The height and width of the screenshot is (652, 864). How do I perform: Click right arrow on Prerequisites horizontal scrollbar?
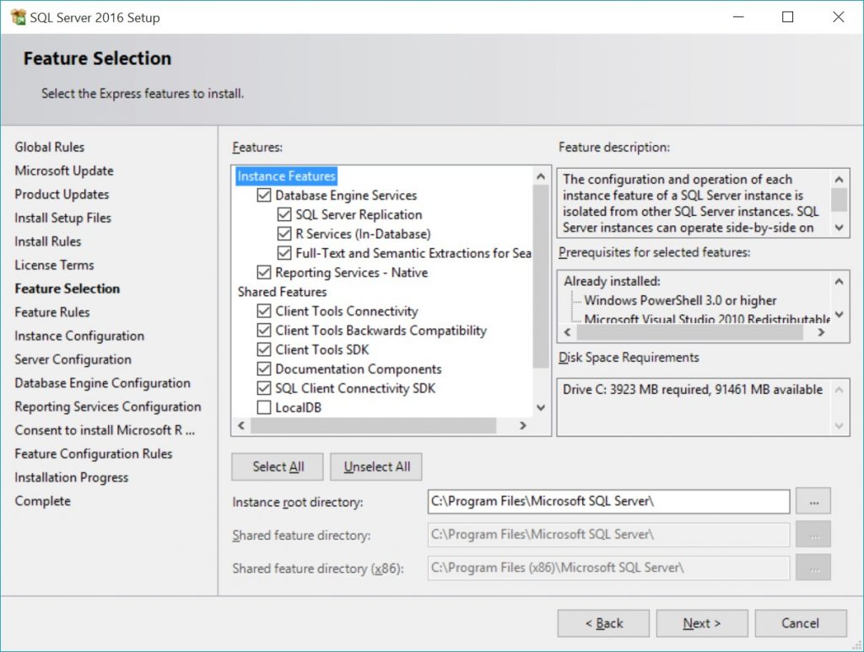(821, 332)
